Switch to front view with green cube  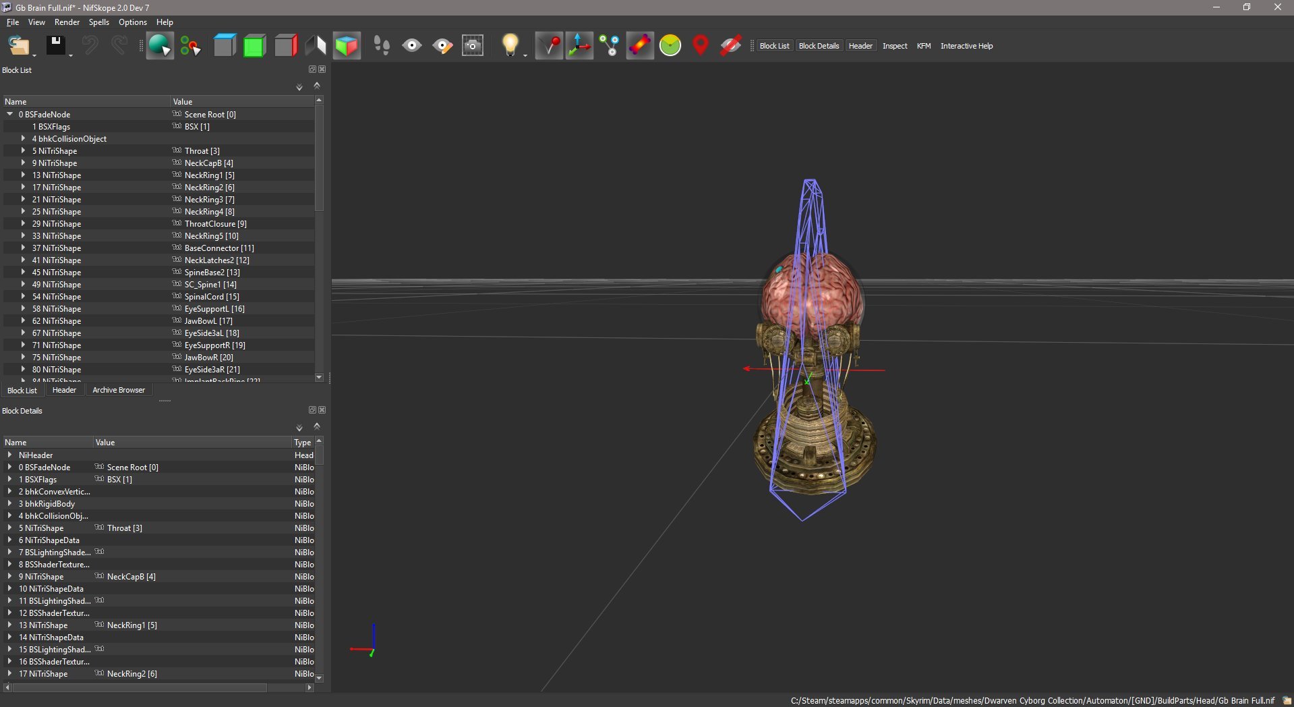[254, 46]
